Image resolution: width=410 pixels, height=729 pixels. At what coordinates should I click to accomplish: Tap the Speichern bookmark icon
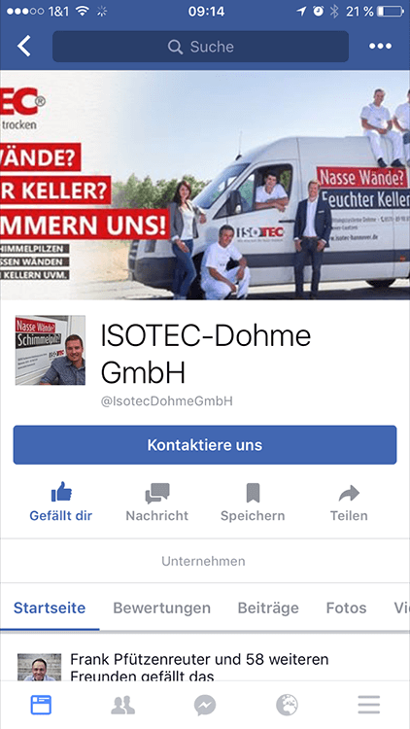tap(253, 493)
